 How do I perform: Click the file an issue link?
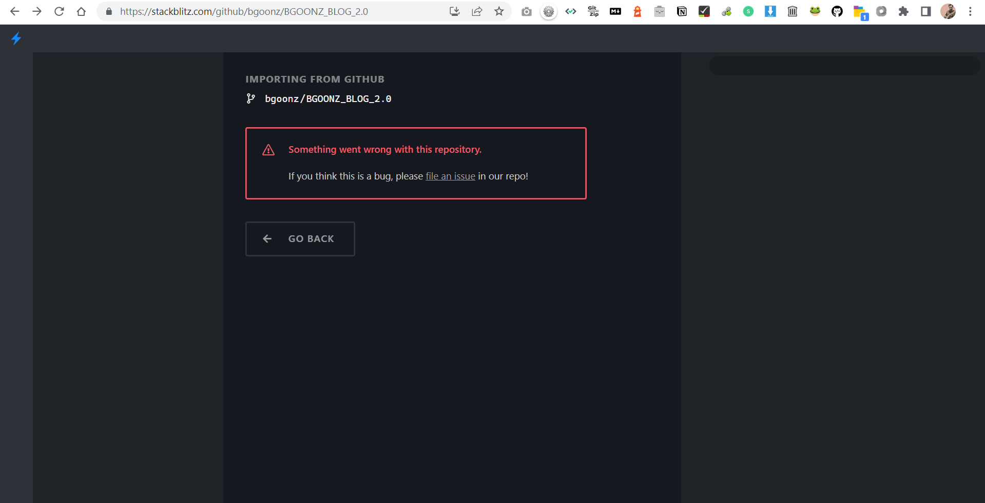450,176
